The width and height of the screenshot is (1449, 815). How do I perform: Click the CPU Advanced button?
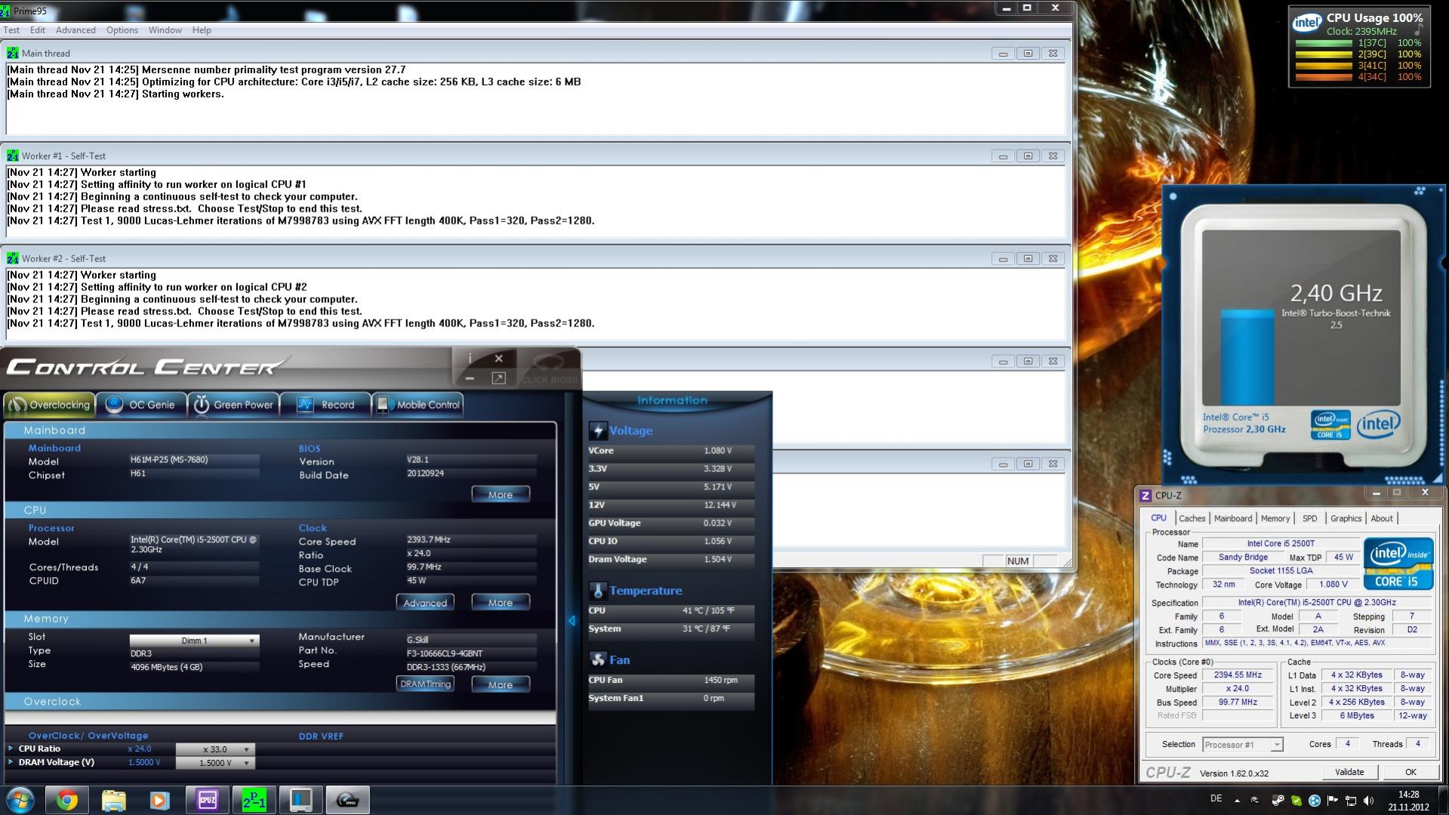coord(425,603)
